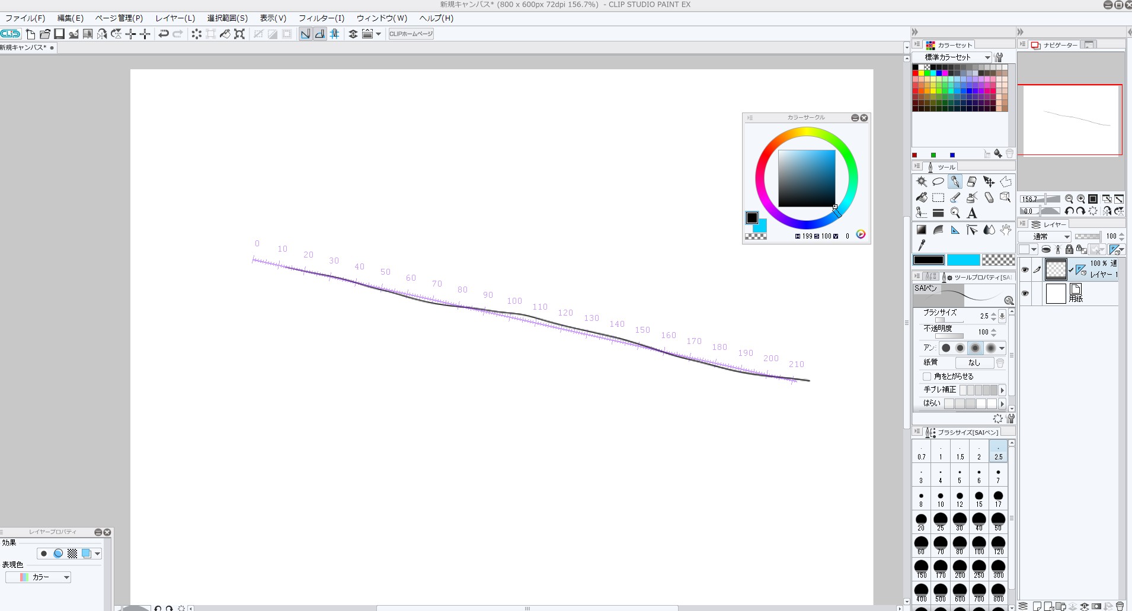Open the layer color palette dropdown
This screenshot has width=1132, height=611.
(x=1034, y=249)
